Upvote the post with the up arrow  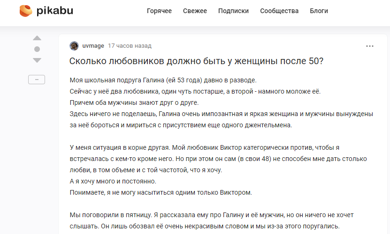[37, 38]
